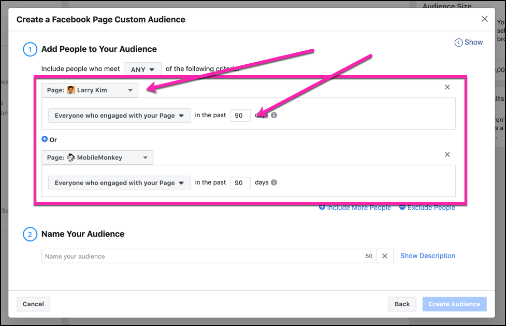Screen dimensions: 506x326
Task: Open the ANY matching criteria dropdown
Action: [x=142, y=68]
